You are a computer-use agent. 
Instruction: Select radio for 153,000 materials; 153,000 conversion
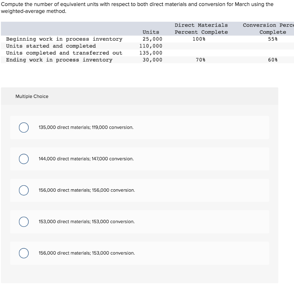click(x=24, y=222)
